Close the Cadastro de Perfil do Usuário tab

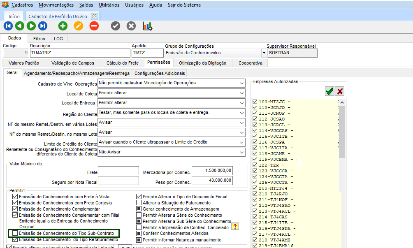(x=94, y=16)
